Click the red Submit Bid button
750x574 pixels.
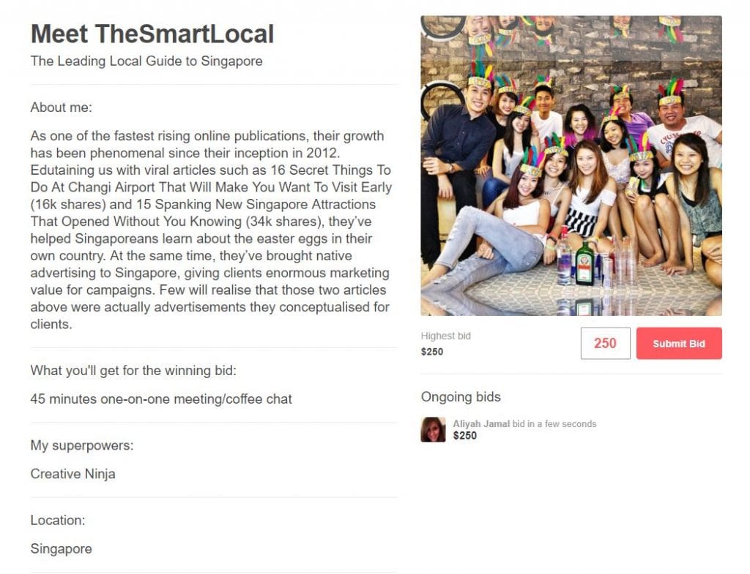pos(679,344)
